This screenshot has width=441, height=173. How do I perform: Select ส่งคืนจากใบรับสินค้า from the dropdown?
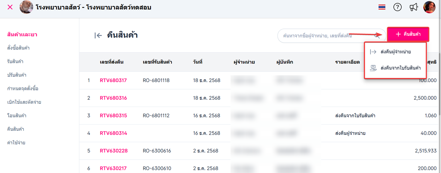pyautogui.click(x=395, y=68)
